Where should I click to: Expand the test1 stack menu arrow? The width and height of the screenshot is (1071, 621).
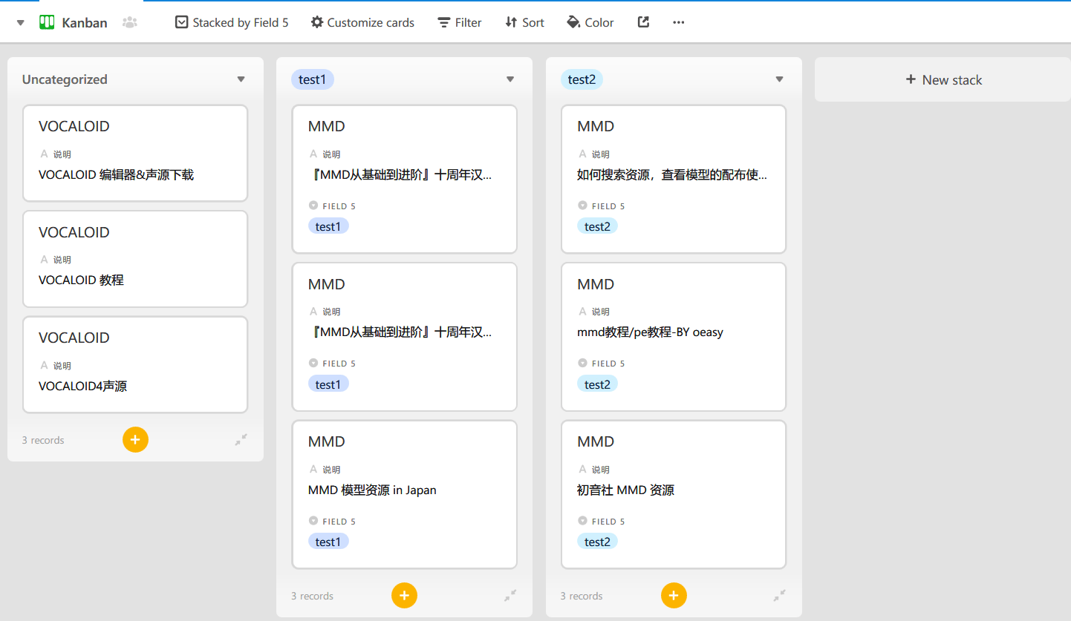coord(510,79)
